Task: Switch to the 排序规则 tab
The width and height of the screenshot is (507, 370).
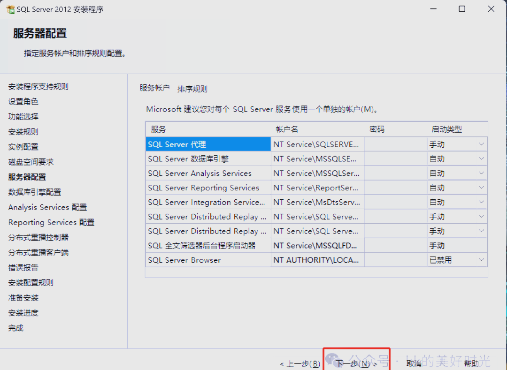Action: 192,89
